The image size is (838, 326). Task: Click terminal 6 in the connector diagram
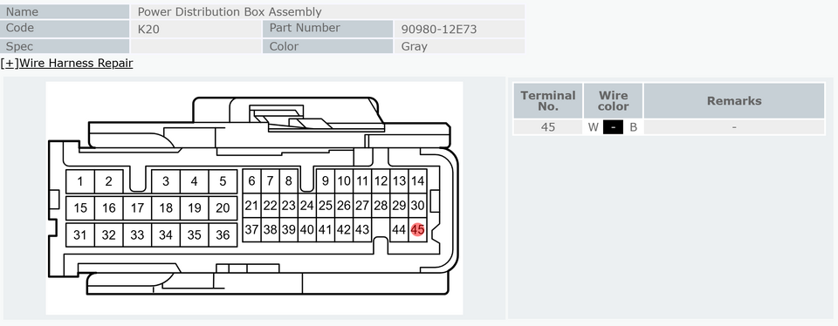[251, 181]
